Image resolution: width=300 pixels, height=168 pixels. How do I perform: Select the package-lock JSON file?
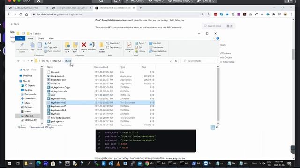pyautogui.click(x=101, y=121)
